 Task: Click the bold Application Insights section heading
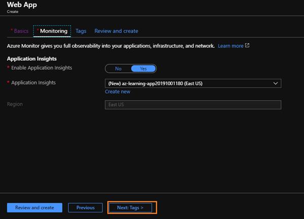(32, 59)
